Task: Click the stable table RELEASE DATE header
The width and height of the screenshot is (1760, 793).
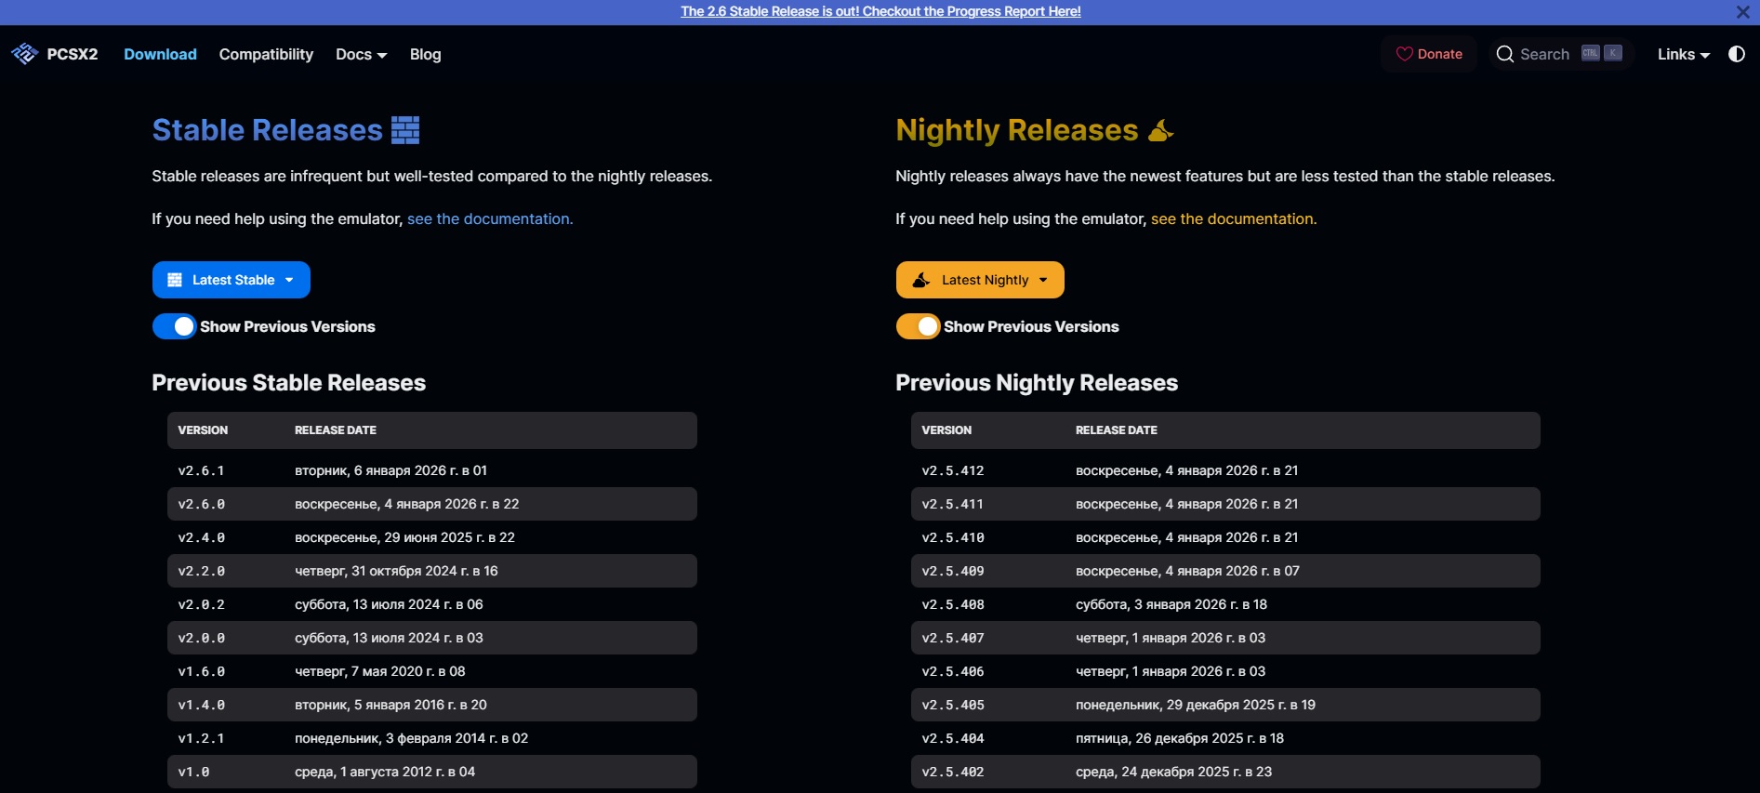Action: coord(336,430)
